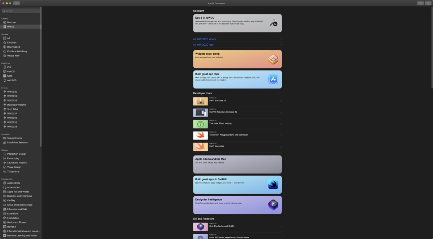This screenshot has width=433, height=239.
Task: Click the share icon in the toolbar
Action: pos(428,3)
